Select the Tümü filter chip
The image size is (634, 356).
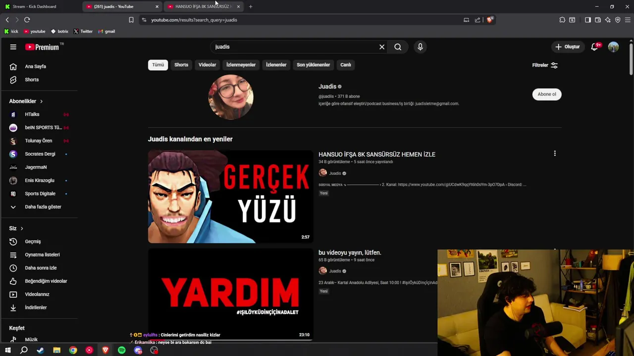point(158,65)
